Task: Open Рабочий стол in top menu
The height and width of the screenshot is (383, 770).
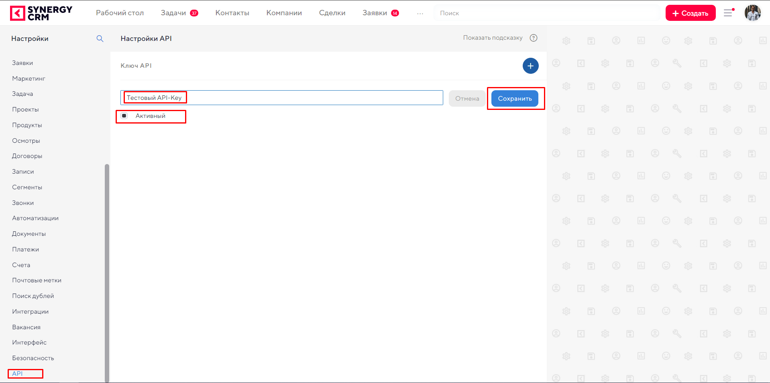Action: point(120,13)
